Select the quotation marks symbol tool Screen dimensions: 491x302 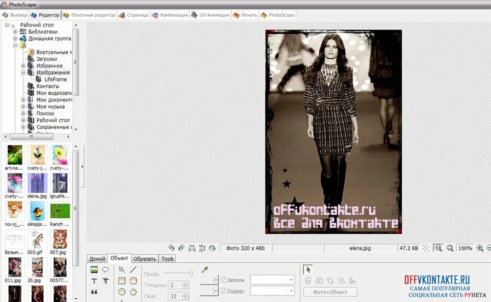pos(94,292)
